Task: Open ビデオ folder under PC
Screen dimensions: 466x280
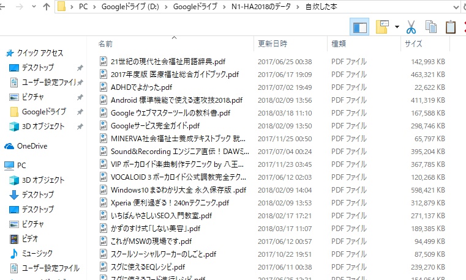Action: coord(30,239)
